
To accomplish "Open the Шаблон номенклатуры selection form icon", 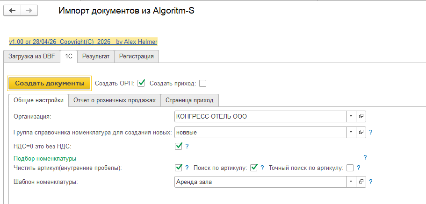I will pyautogui.click(x=361, y=182).
